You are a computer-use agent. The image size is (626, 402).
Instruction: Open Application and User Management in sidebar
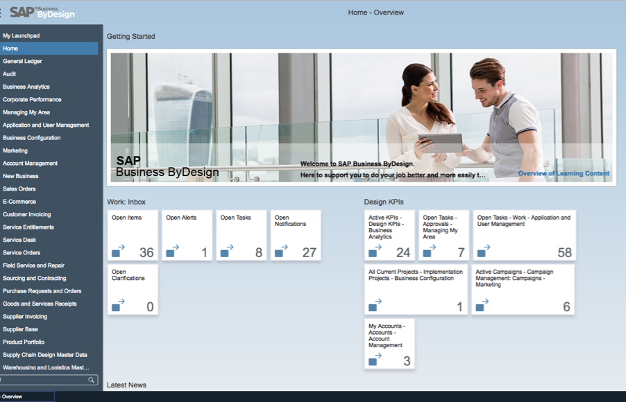tap(49, 125)
